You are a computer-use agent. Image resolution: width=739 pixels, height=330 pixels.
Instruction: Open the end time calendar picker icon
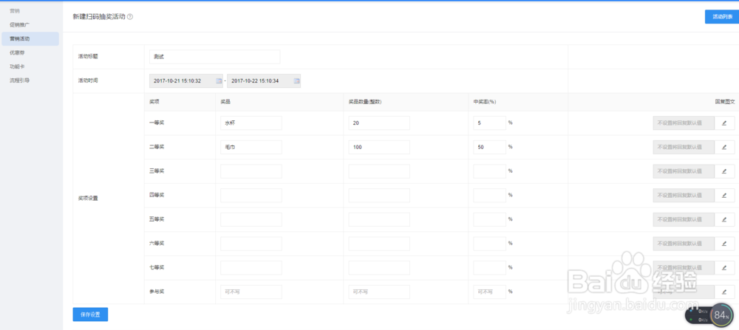coord(296,80)
